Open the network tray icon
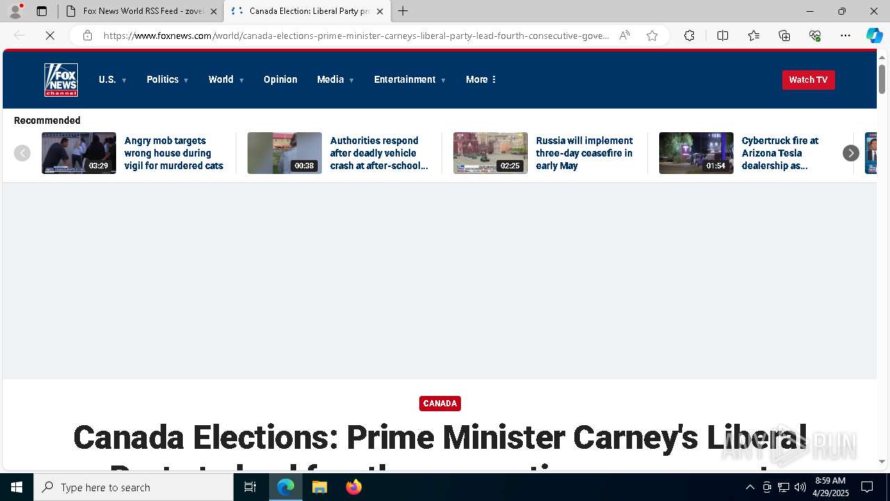The width and height of the screenshot is (890, 501). pyautogui.click(x=784, y=487)
